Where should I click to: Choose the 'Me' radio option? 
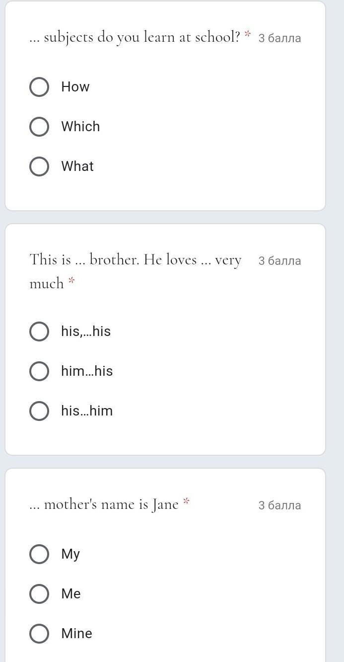[39, 594]
